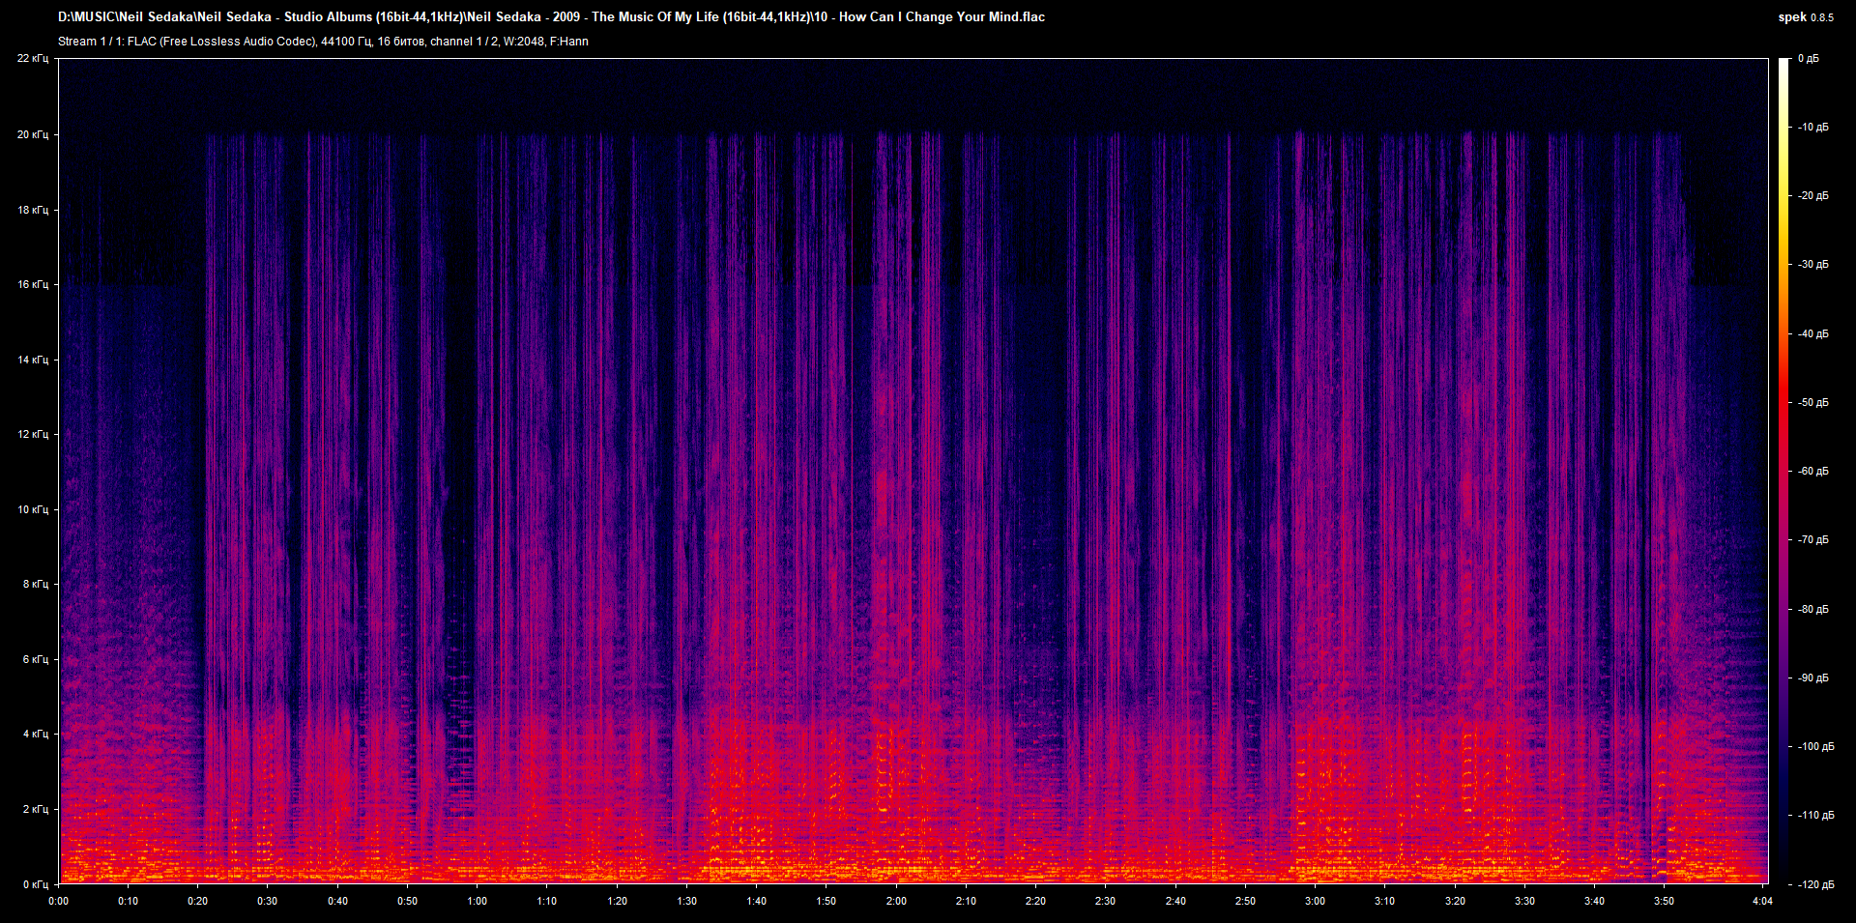Click the '-30 дБ' level label

pyautogui.click(x=1813, y=265)
